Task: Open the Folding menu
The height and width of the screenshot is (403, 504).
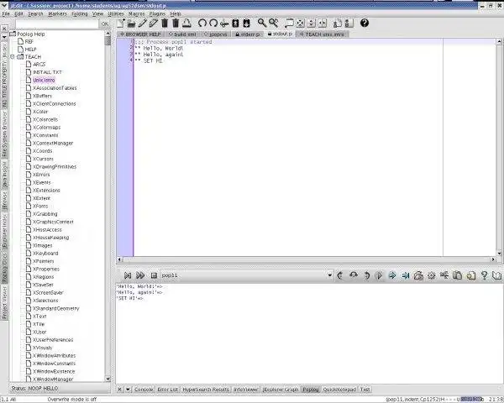Action: point(80,13)
